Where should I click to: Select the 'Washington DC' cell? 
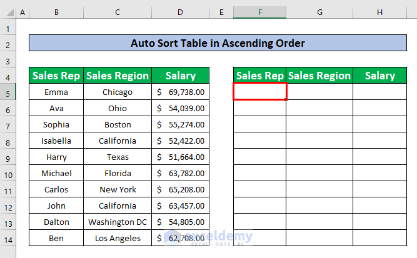(x=118, y=222)
